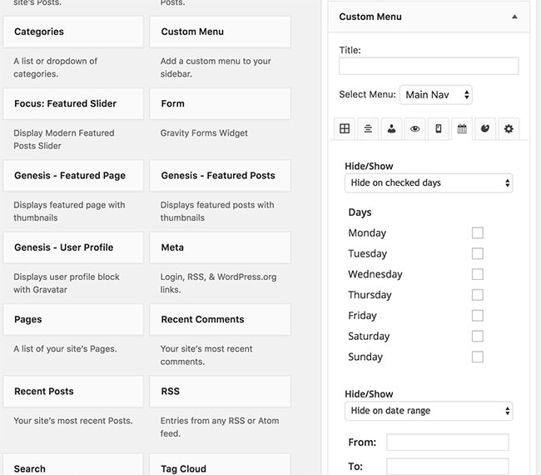Click the Custom Menu panel header title
The height and width of the screenshot is (475, 541).
tap(370, 17)
